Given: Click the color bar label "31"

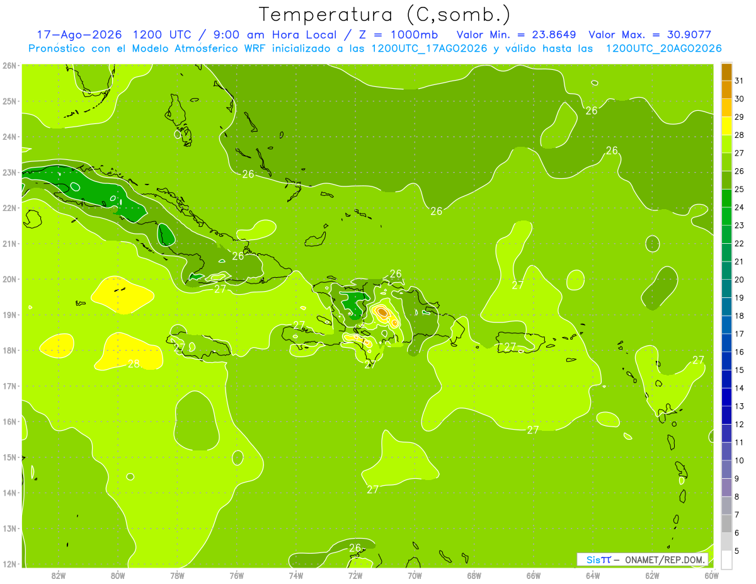Looking at the screenshot, I should click(x=740, y=81).
